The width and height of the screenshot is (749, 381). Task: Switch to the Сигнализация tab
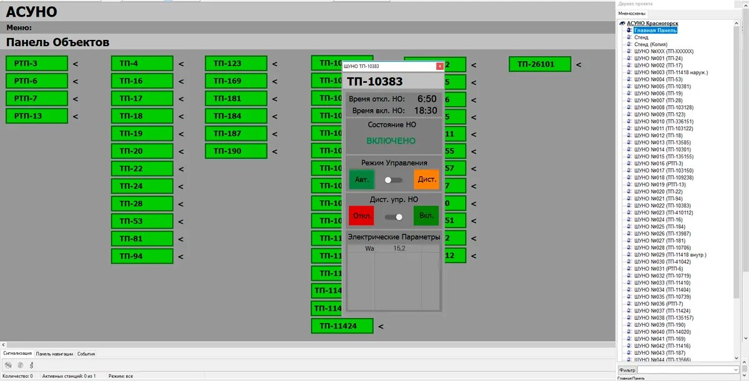(17, 354)
